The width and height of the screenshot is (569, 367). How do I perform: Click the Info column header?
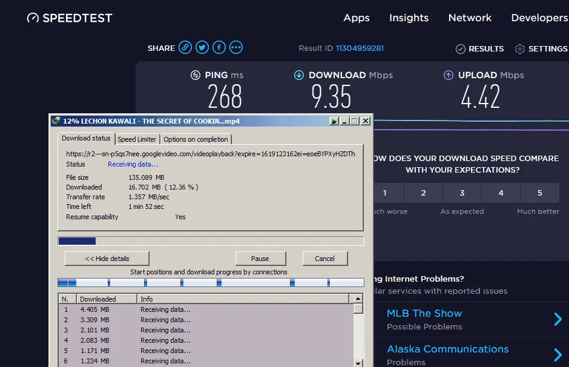point(243,299)
